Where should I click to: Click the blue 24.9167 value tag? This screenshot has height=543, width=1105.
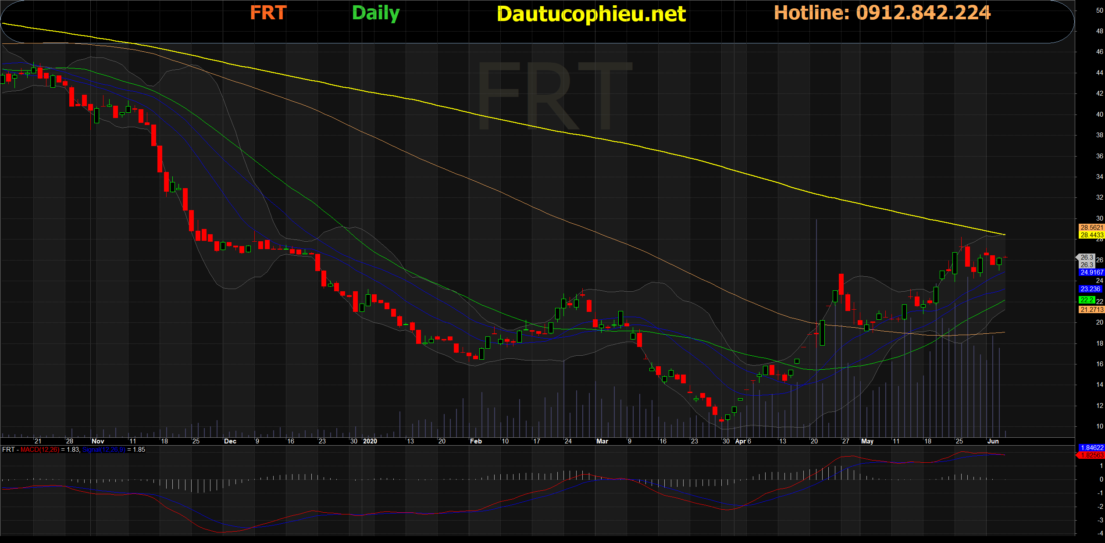tap(1091, 272)
